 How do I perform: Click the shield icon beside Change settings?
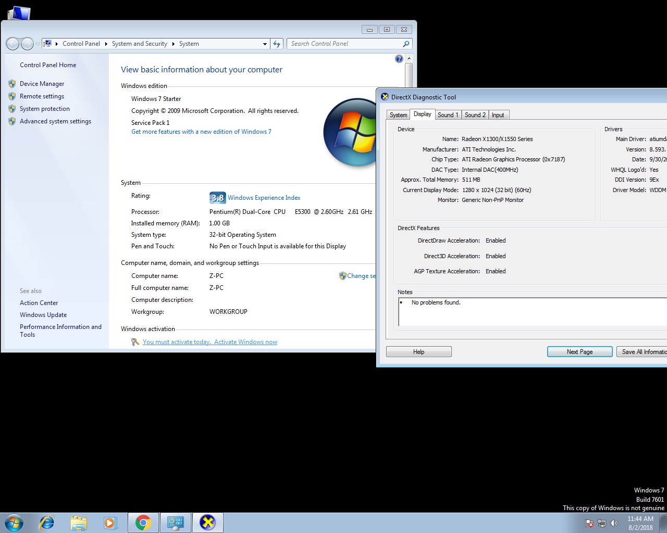point(342,276)
